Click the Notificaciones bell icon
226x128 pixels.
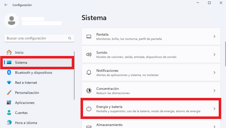(x=89, y=72)
